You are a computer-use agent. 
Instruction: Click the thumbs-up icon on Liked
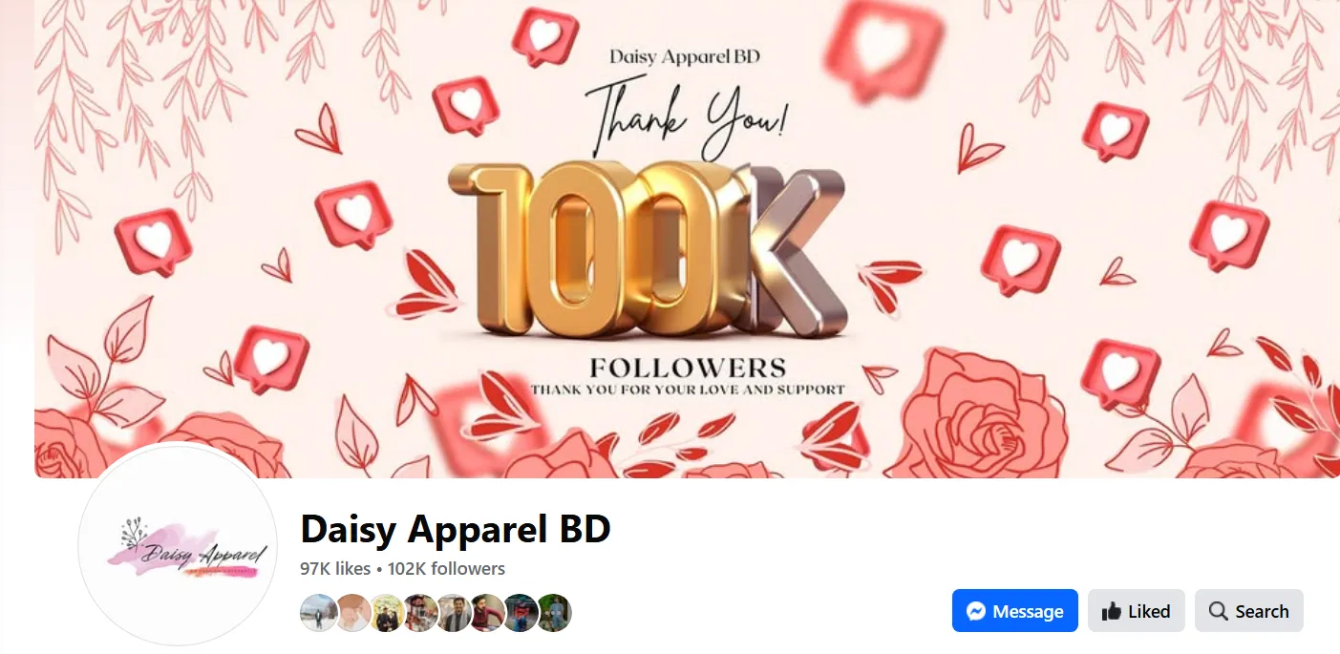(x=1111, y=611)
